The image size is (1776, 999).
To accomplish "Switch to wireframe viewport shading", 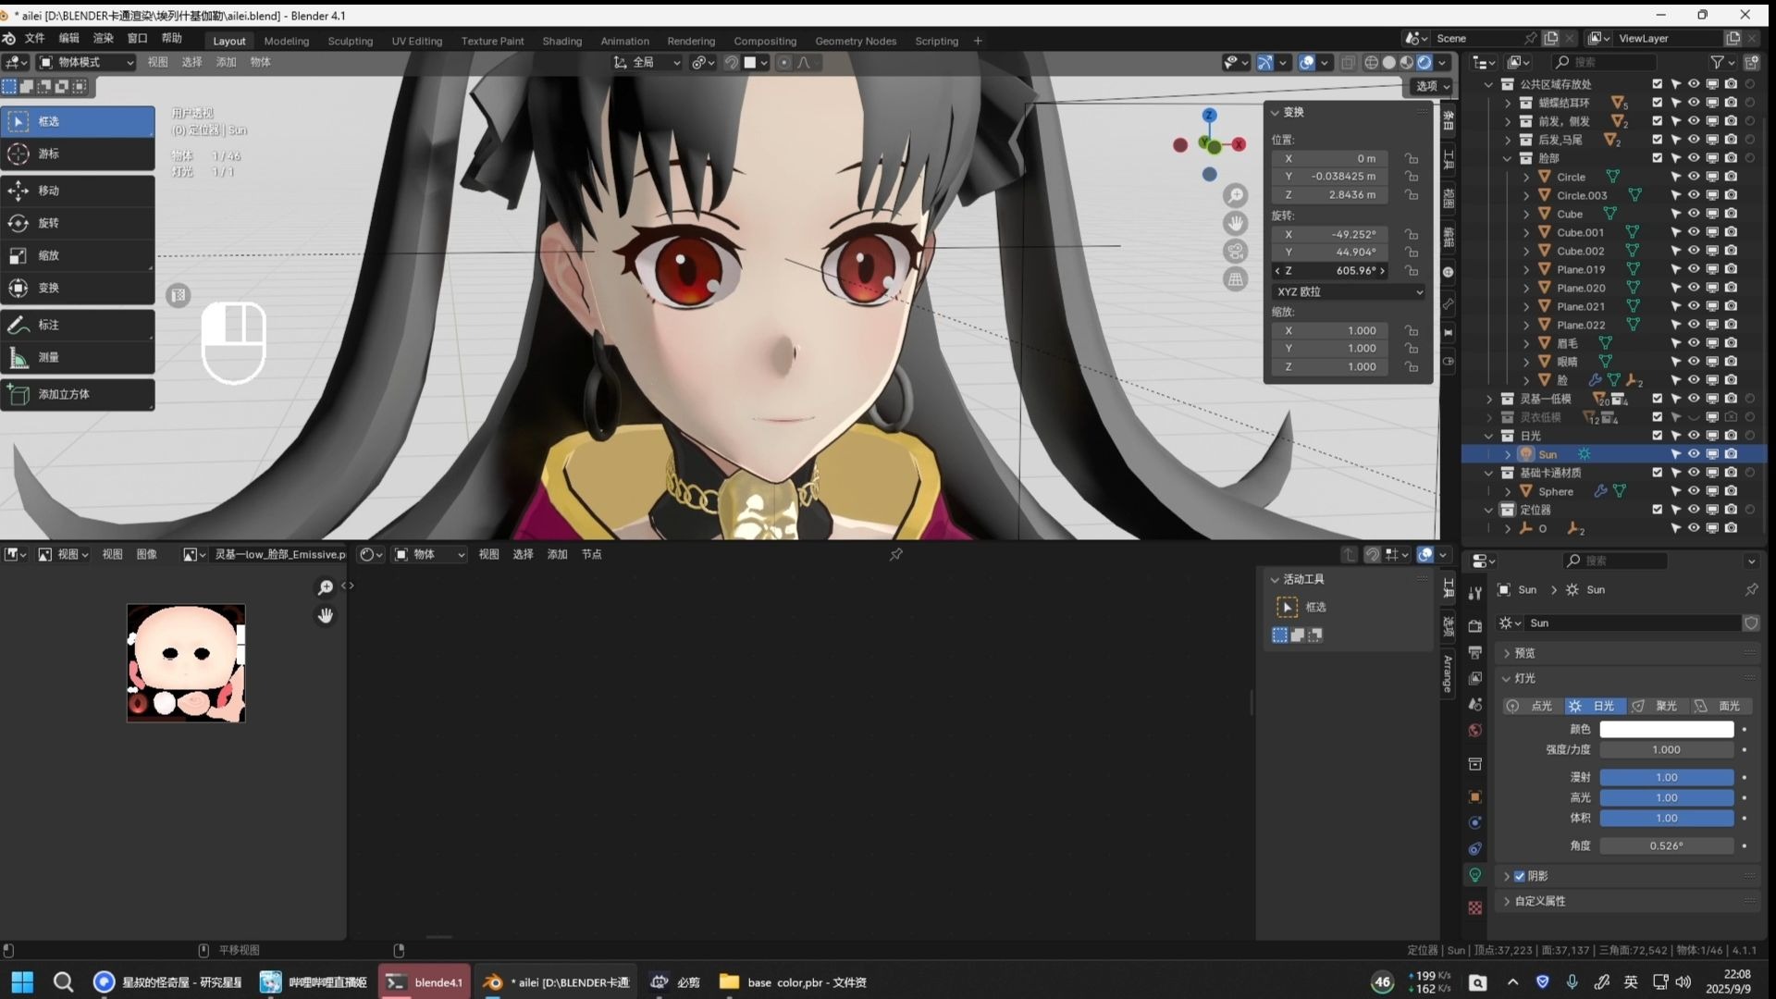I will coord(1372,63).
